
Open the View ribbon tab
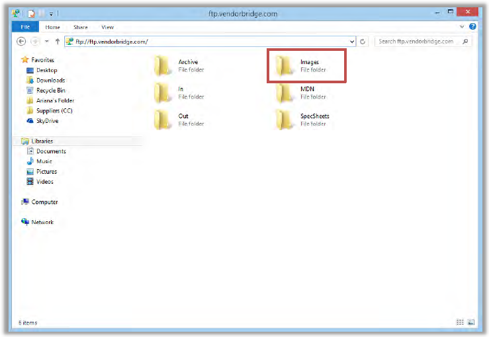107,27
